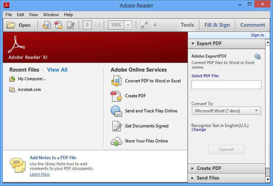Click the Convert PDF to Word or Excel icon
This screenshot has width=273, height=186.
116,81
